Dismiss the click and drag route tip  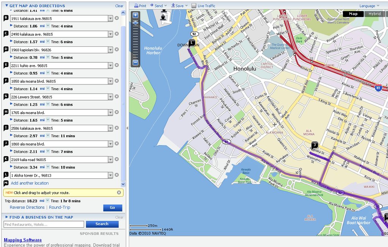click(x=119, y=192)
